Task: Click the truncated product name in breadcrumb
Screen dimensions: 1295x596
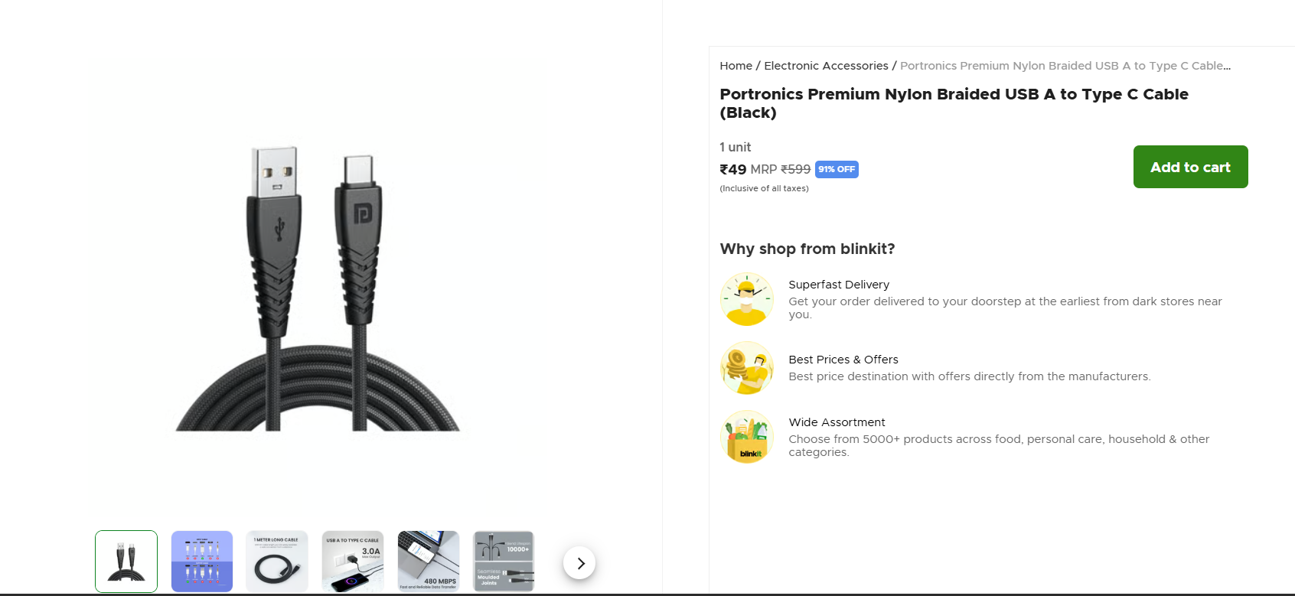Action: pyautogui.click(x=1065, y=66)
